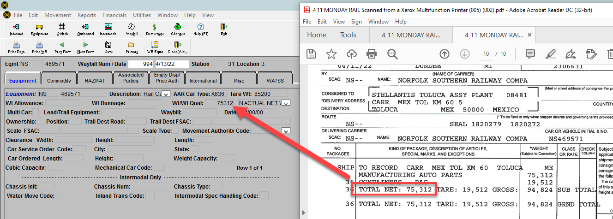Click the Wt/Wt Qual field 75312
Viewport: 613px width, 219px height.
[220, 103]
